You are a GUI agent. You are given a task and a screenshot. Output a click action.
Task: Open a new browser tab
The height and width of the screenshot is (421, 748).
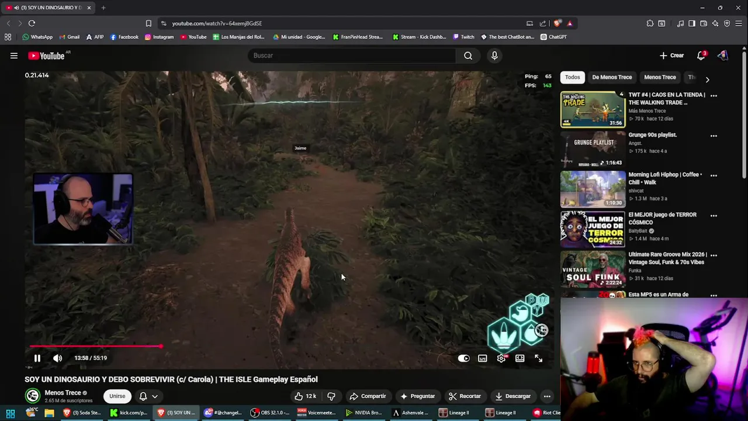(103, 8)
